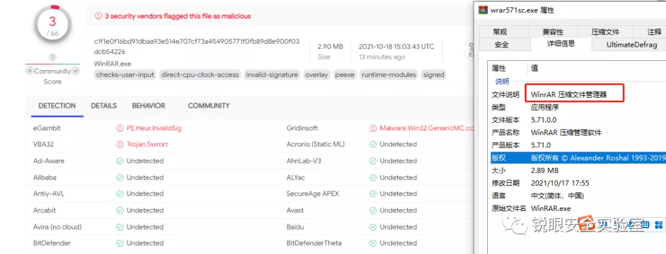
Task: Switch to the DETAILS tab
Action: pos(104,106)
